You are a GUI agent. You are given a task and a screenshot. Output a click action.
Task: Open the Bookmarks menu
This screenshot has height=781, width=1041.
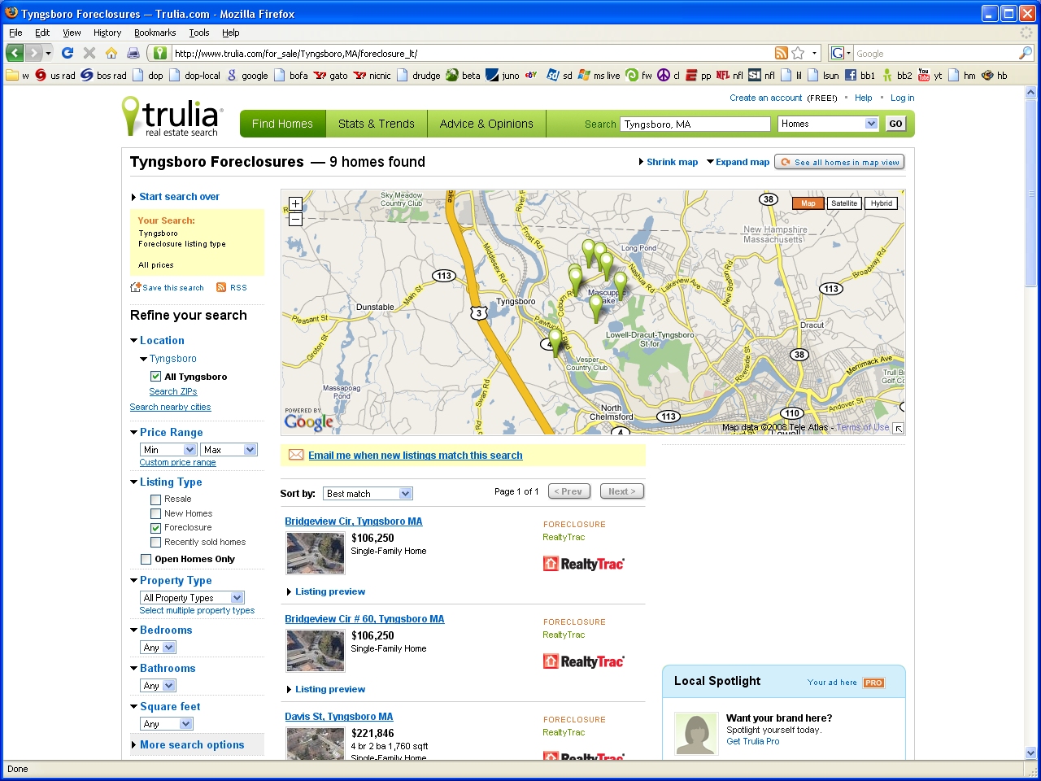coord(155,33)
